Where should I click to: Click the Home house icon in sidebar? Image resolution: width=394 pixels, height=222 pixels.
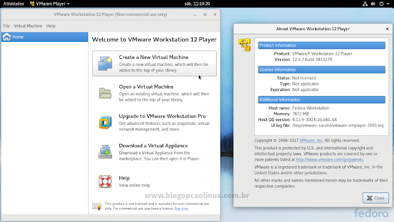(7, 37)
